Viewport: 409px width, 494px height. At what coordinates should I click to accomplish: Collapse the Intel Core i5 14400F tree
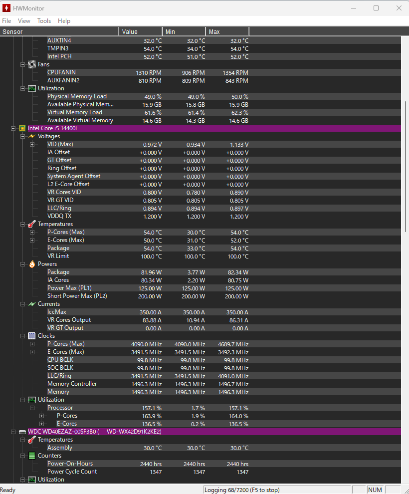tap(13, 128)
